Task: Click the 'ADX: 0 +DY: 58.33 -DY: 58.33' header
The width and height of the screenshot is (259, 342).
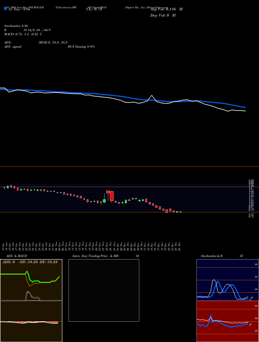Action: (30, 262)
